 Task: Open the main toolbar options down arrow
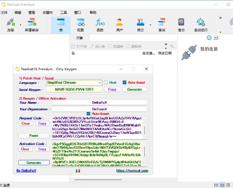coord(221,32)
